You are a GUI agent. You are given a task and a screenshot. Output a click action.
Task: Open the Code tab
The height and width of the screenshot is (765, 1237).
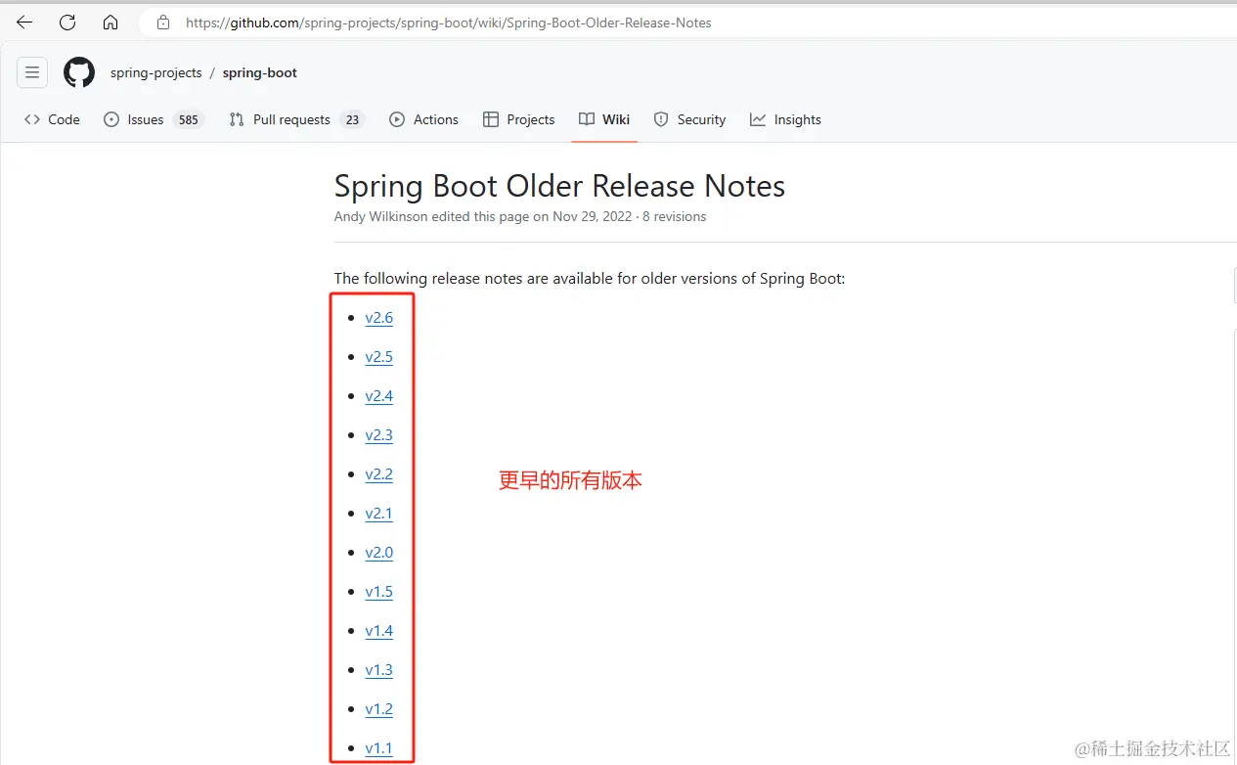click(53, 119)
